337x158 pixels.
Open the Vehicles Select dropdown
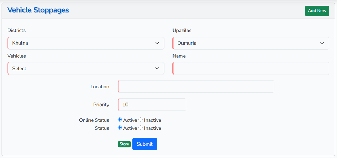[x=86, y=69]
